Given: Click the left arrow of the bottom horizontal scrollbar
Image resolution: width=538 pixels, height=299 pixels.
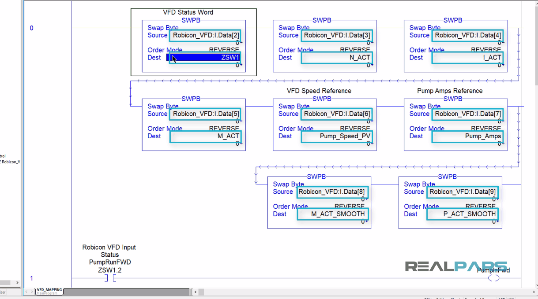Looking at the screenshot, I should point(195,292).
